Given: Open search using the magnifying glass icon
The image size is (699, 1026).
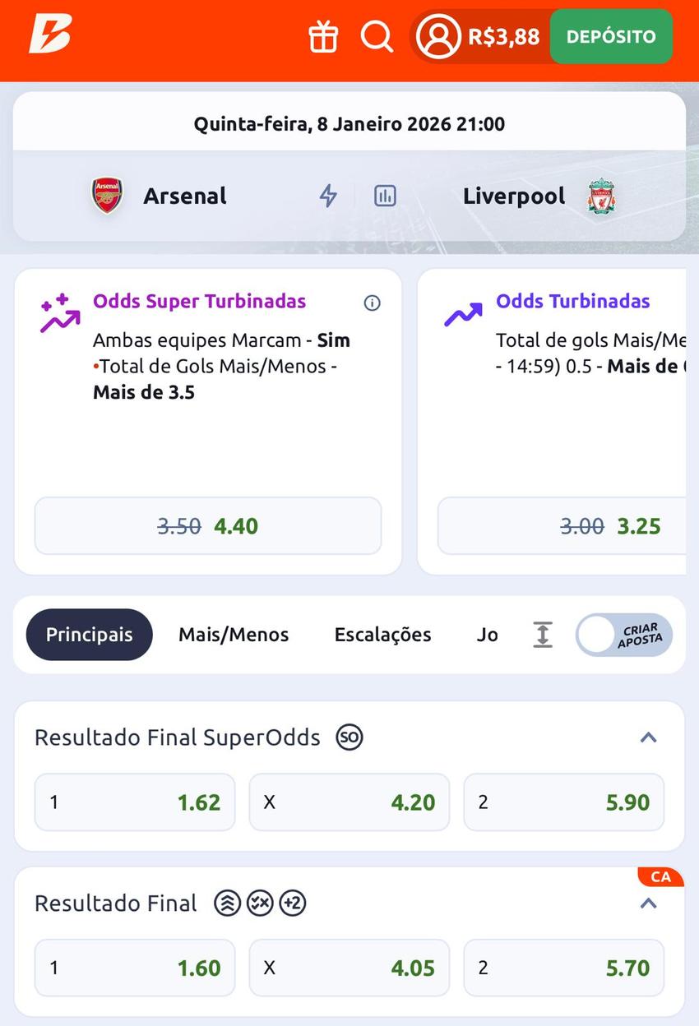Looking at the screenshot, I should 377,36.
